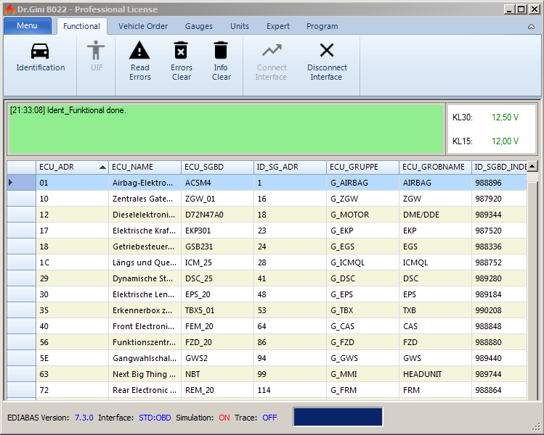Open the Gauges tab
Viewport: 544px width, 435px height.
point(199,27)
